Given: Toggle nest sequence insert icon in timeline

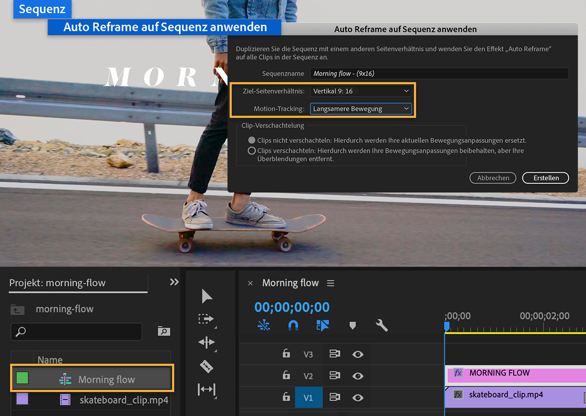Looking at the screenshot, I should pyautogui.click(x=264, y=325).
